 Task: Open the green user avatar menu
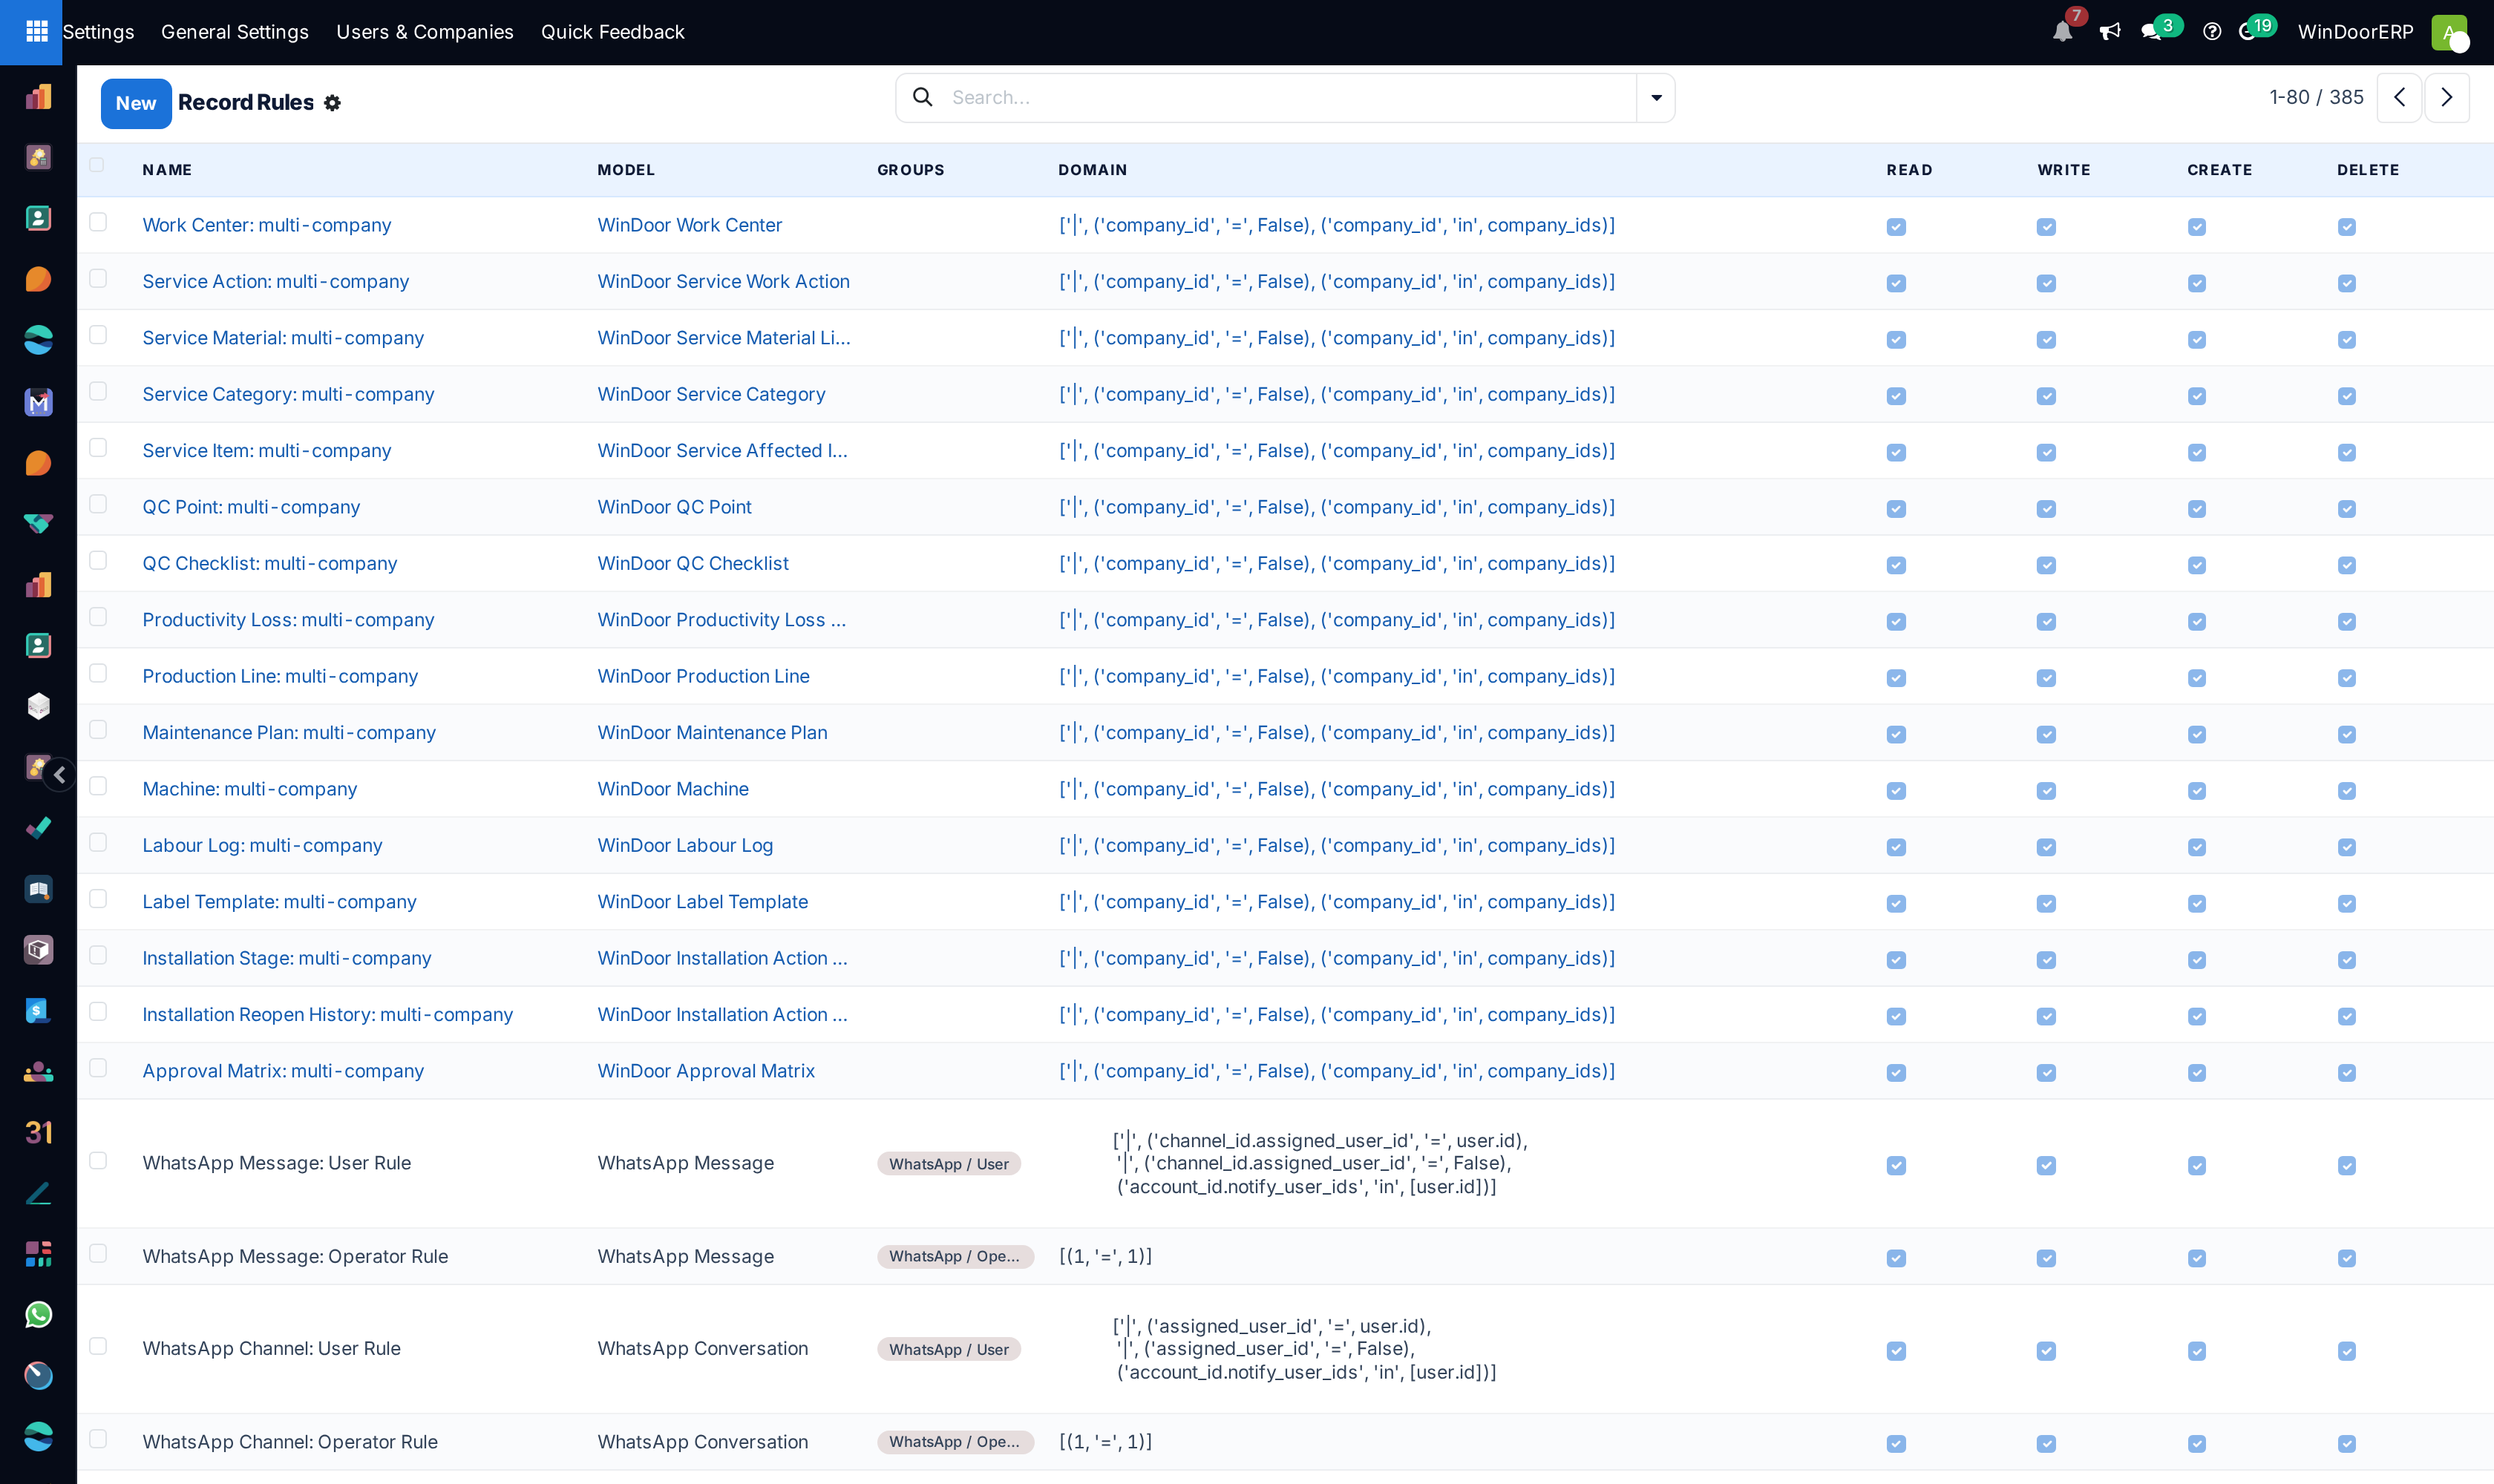[2449, 32]
